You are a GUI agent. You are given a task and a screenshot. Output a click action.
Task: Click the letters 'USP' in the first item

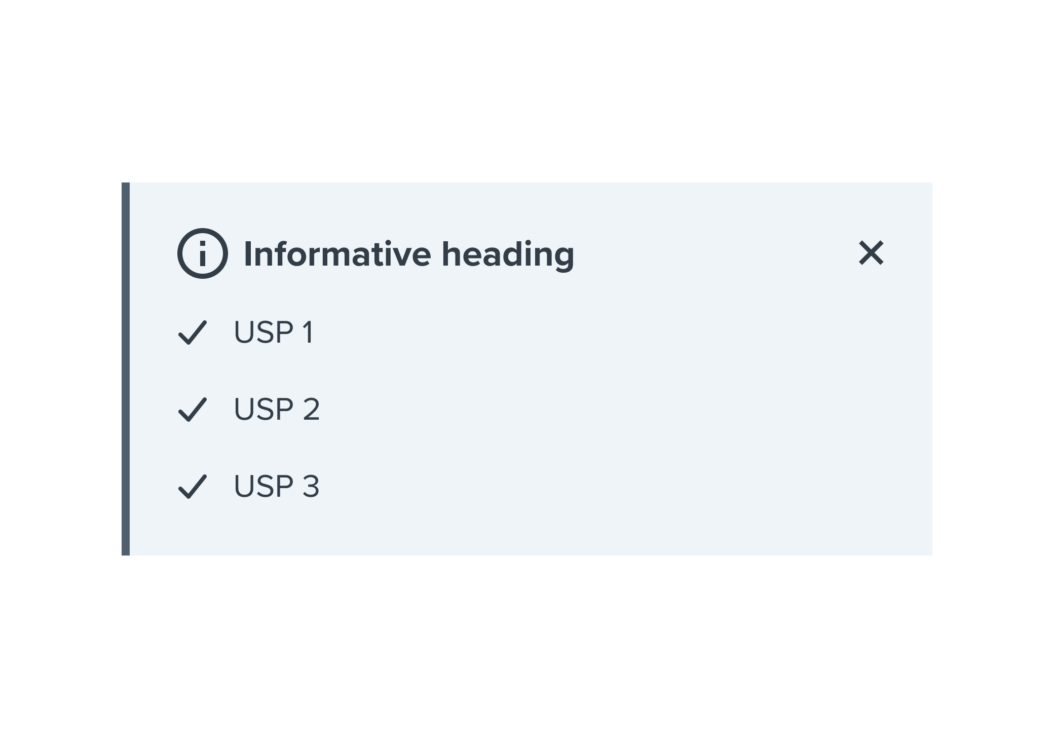263,333
